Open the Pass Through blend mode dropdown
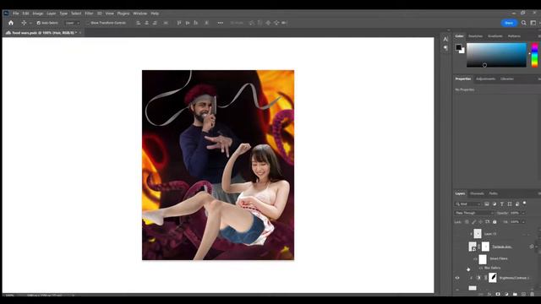 point(474,213)
